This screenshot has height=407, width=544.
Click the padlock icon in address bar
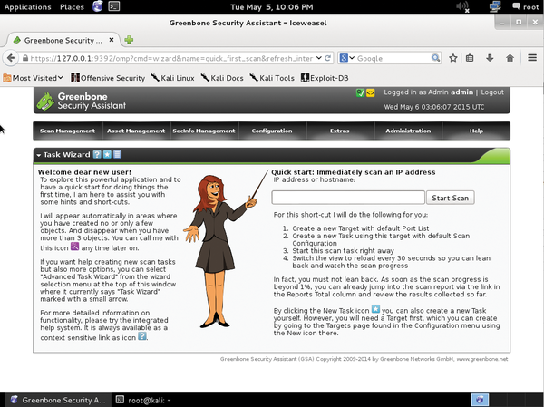pyautogui.click(x=25, y=58)
